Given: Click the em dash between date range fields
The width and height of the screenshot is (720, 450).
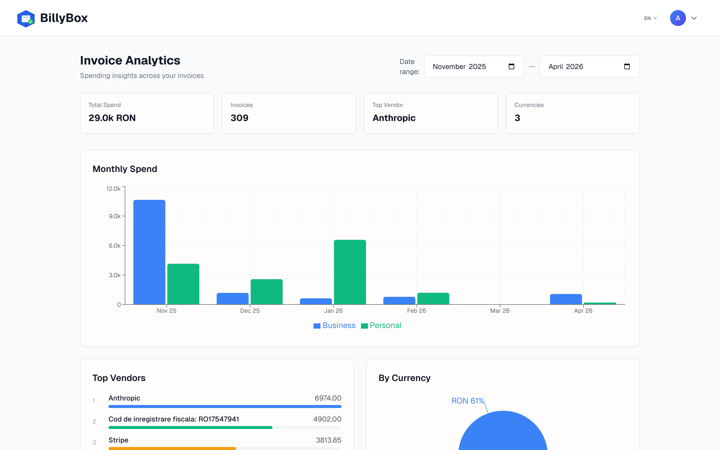Looking at the screenshot, I should tap(532, 66).
